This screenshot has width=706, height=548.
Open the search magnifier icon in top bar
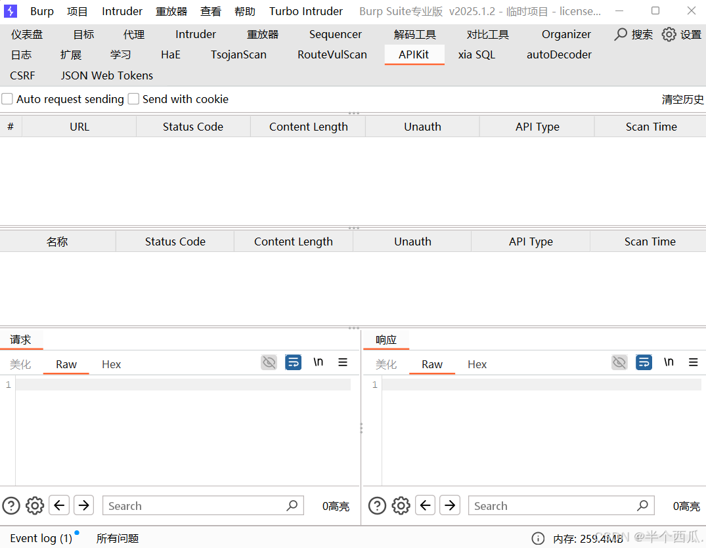coord(621,34)
